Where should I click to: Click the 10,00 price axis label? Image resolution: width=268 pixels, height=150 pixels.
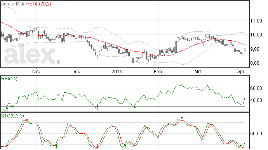click(x=256, y=35)
